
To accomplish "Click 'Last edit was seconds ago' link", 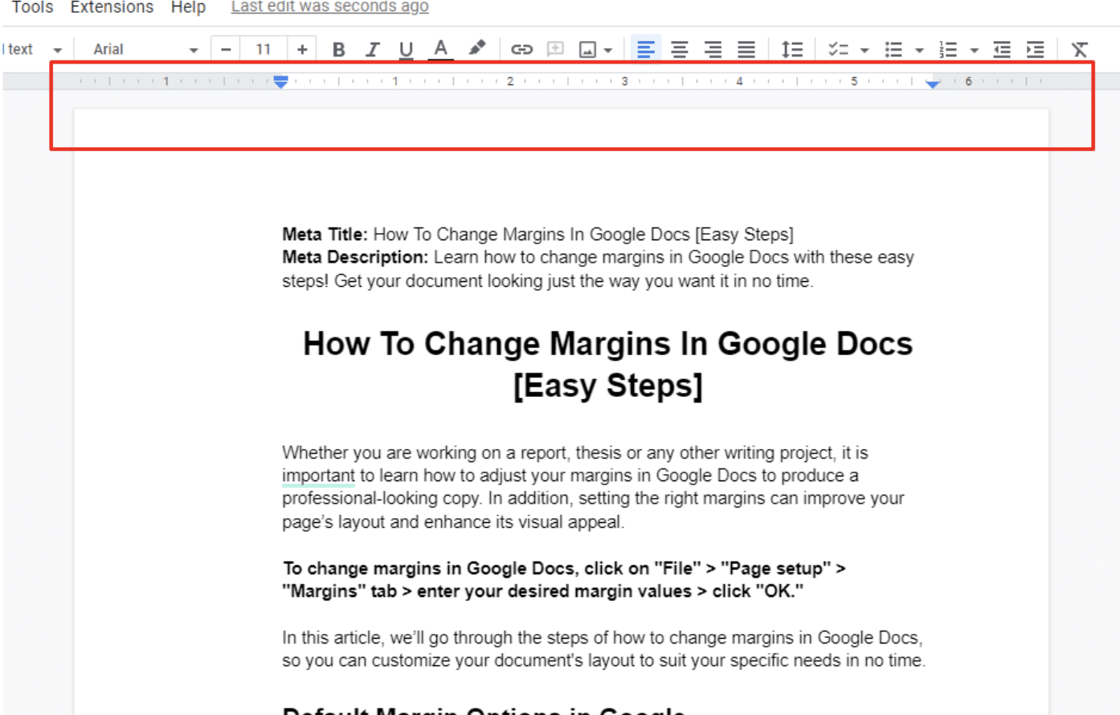I will coord(329,7).
